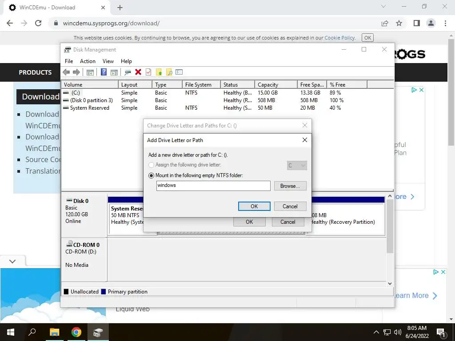This screenshot has height=341, width=455.
Task: Click the Back arrow in Disk Management toolbar
Action: (66, 72)
